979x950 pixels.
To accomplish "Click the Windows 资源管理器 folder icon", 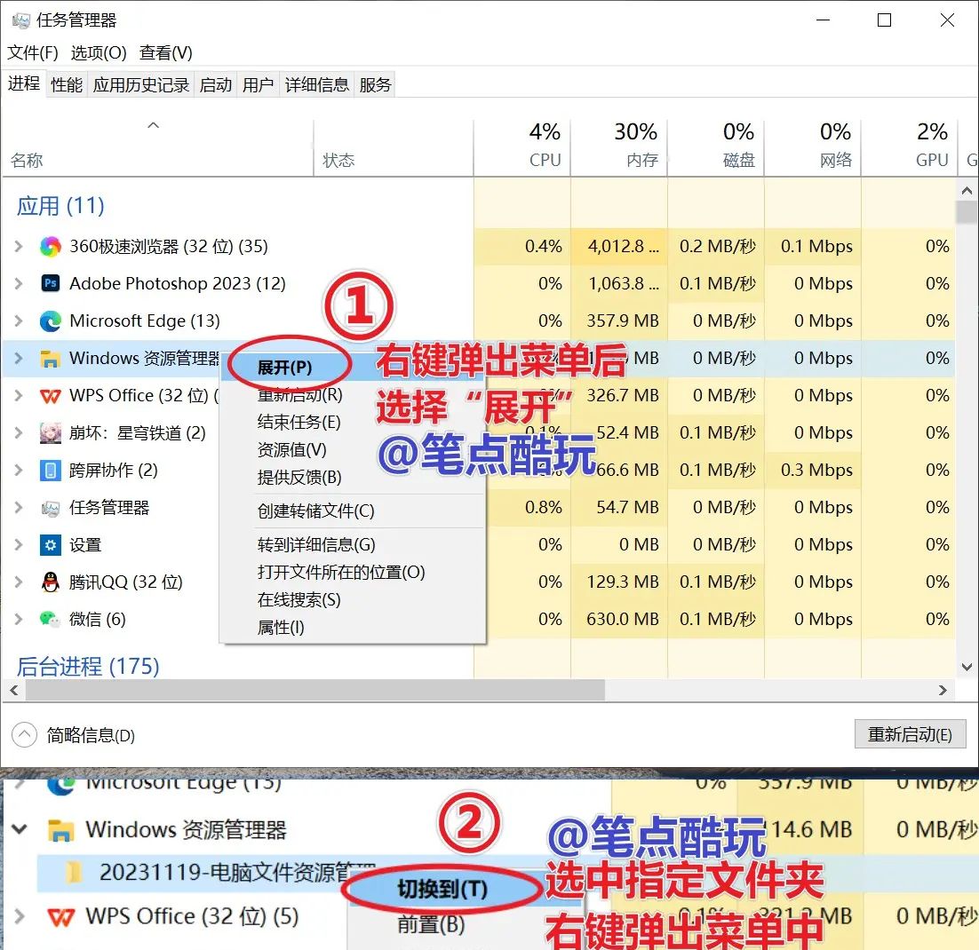I will pos(50,359).
